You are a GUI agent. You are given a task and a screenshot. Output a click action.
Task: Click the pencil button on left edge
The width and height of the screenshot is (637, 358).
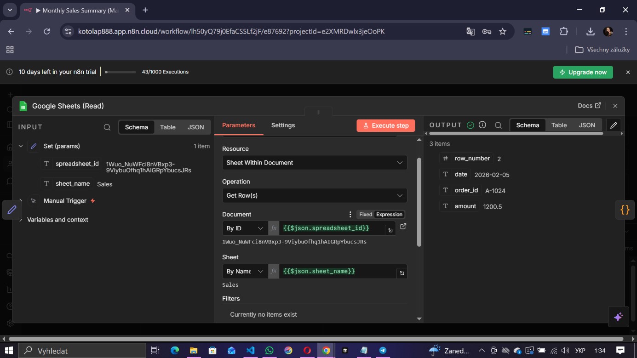(x=12, y=210)
